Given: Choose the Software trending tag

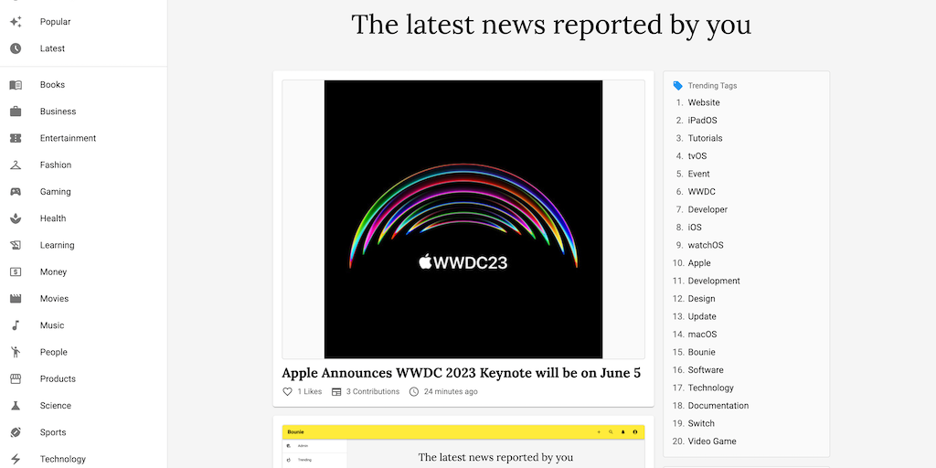Looking at the screenshot, I should tap(706, 370).
